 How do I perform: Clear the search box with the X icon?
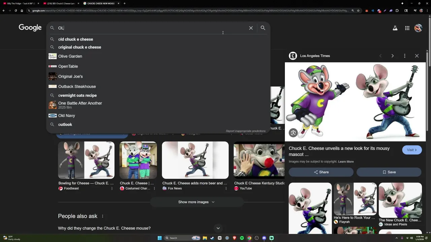[251, 28]
